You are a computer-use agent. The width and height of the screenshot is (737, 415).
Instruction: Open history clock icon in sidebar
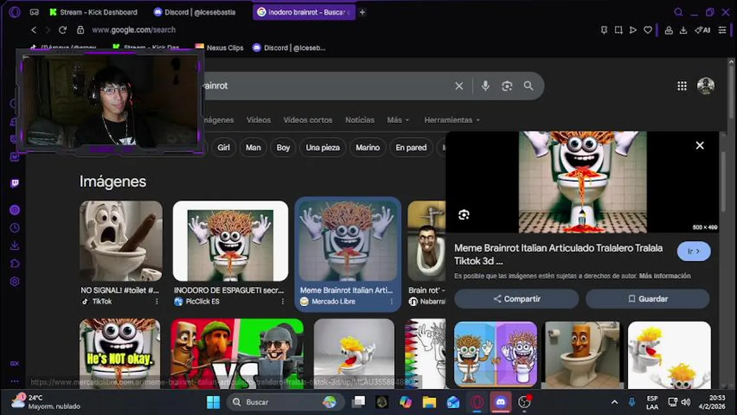[x=15, y=228]
